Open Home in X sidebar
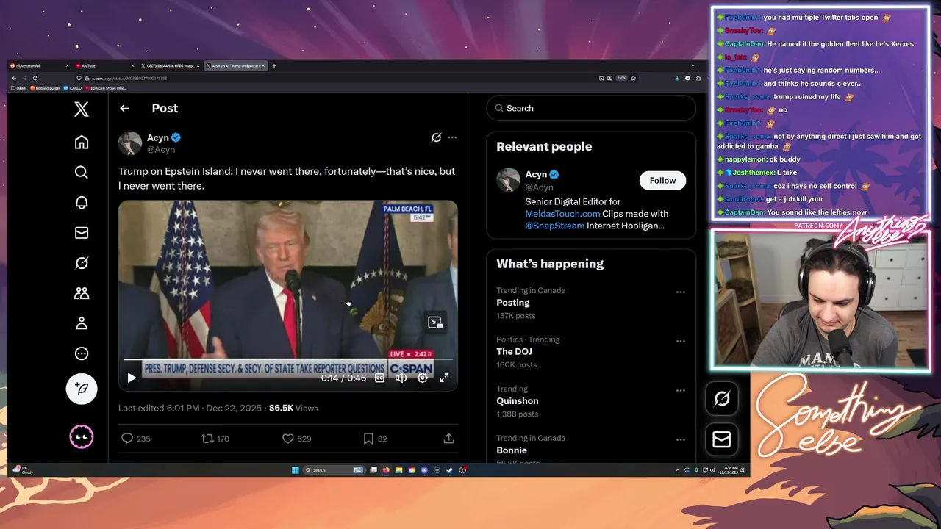 (x=82, y=142)
